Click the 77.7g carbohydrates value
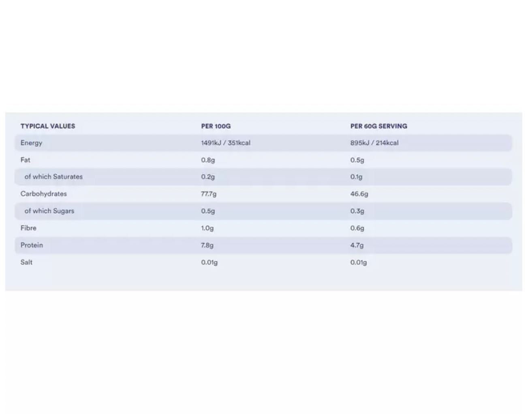The width and height of the screenshot is (530, 414). pyautogui.click(x=208, y=194)
